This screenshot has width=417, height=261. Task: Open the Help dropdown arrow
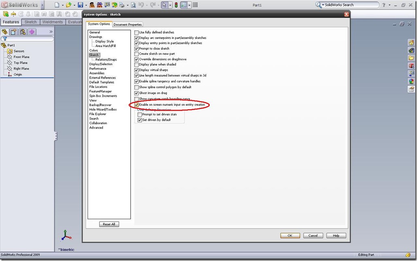[x=389, y=5]
